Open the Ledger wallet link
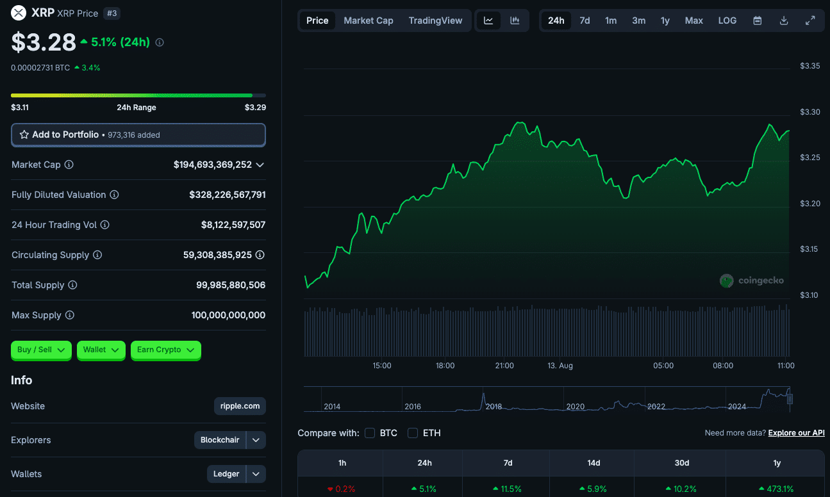This screenshot has height=497, width=830. [x=226, y=474]
